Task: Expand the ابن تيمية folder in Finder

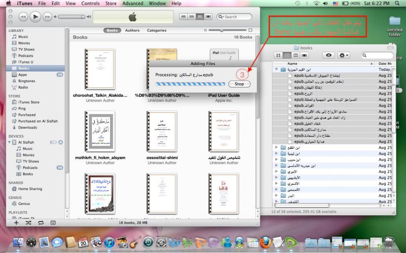Action: pos(277,153)
